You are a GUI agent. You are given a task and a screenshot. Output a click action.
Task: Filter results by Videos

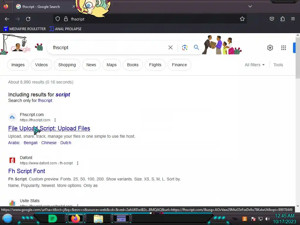pyautogui.click(x=41, y=65)
